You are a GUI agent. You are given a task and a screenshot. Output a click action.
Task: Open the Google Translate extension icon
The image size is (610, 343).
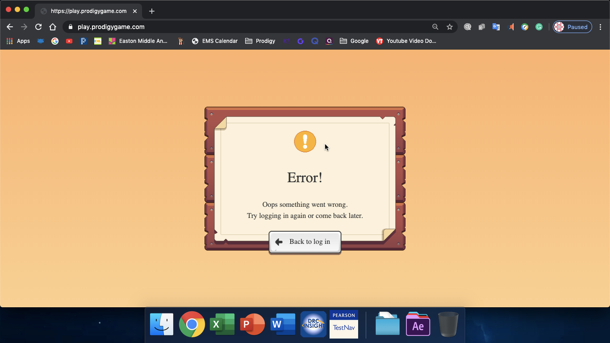coord(496,27)
